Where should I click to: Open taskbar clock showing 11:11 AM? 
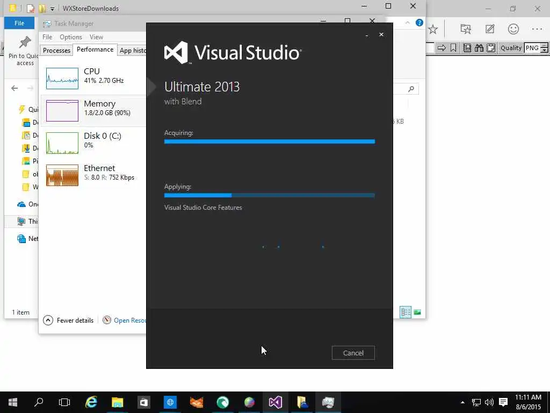click(529, 402)
